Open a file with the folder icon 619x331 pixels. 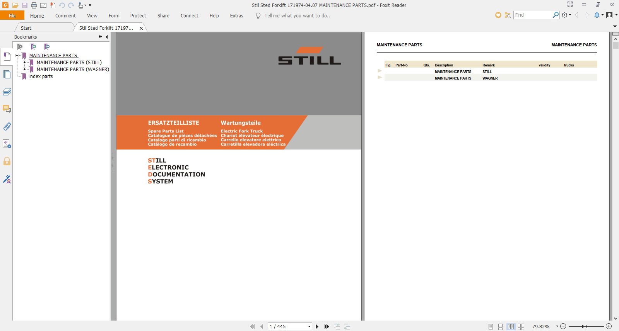pos(15,5)
